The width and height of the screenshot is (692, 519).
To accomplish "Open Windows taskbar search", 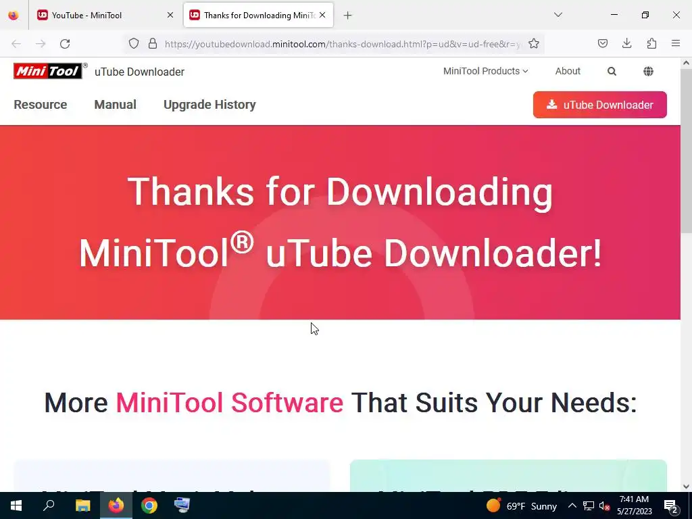I will click(x=49, y=505).
